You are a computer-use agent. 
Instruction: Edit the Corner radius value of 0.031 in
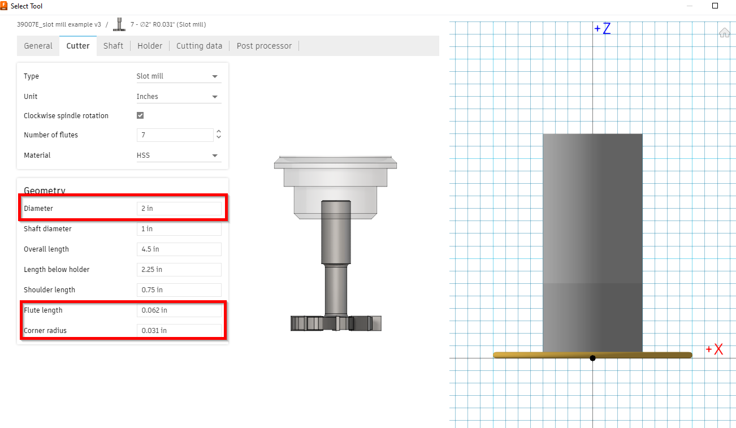(179, 330)
